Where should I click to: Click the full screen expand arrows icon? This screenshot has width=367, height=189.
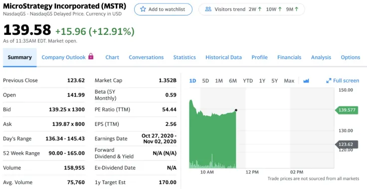[329, 81]
